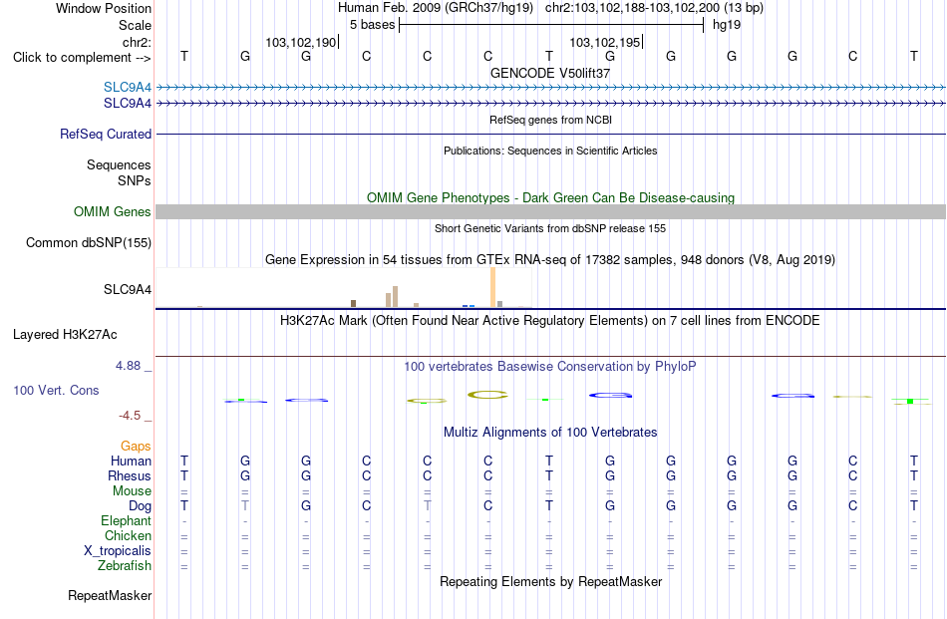Select the Human alignment row label

131,461
